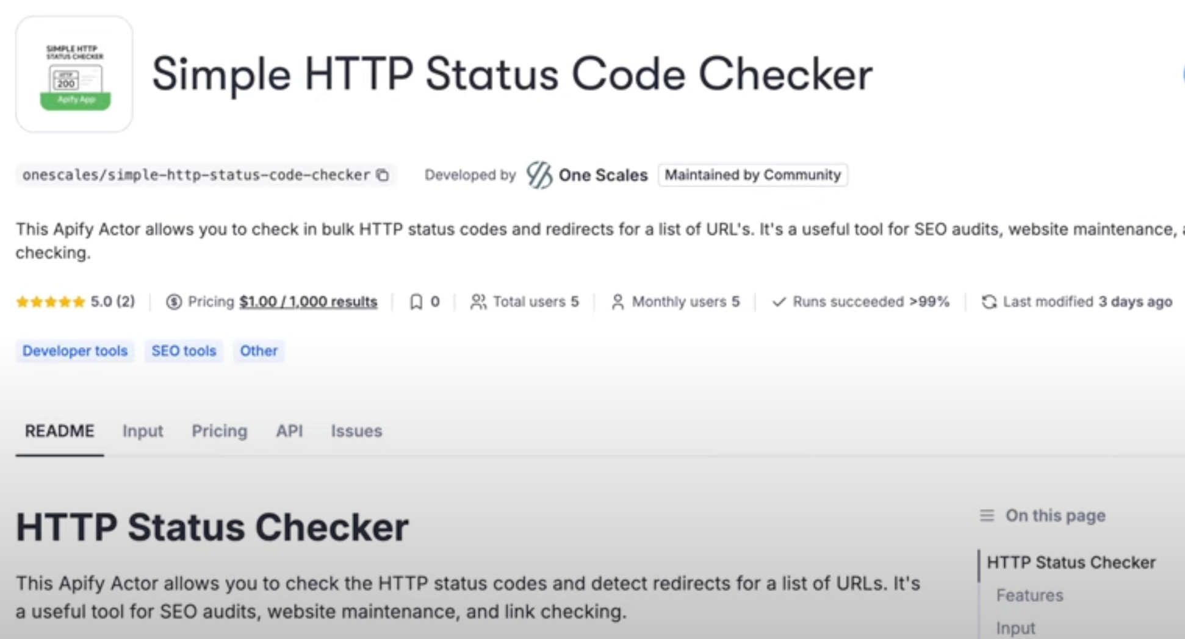Viewport: 1185px width, 639px height.
Task: Click the Simple HTTP Status Checker app logo
Action: [74, 74]
